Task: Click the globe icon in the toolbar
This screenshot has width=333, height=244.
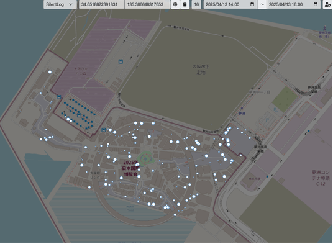Action: (175, 4)
